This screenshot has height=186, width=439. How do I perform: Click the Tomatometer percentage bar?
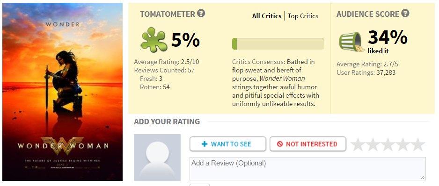(x=278, y=44)
